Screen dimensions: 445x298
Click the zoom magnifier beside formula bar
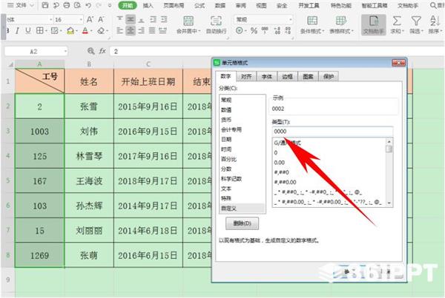(x=90, y=51)
